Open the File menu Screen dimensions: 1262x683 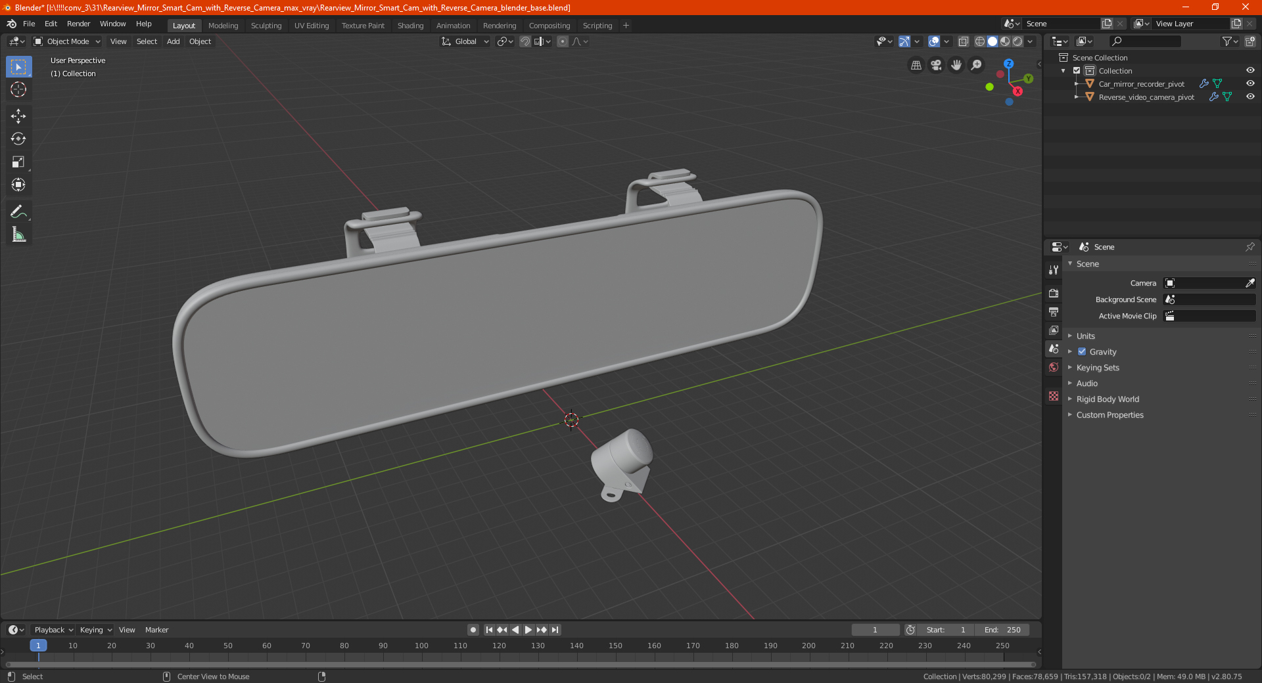coord(29,24)
